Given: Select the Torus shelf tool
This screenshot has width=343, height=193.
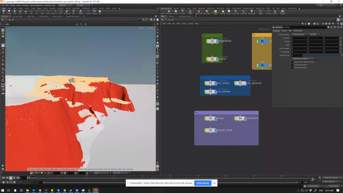Looking at the screenshot, I should pos(20,12).
